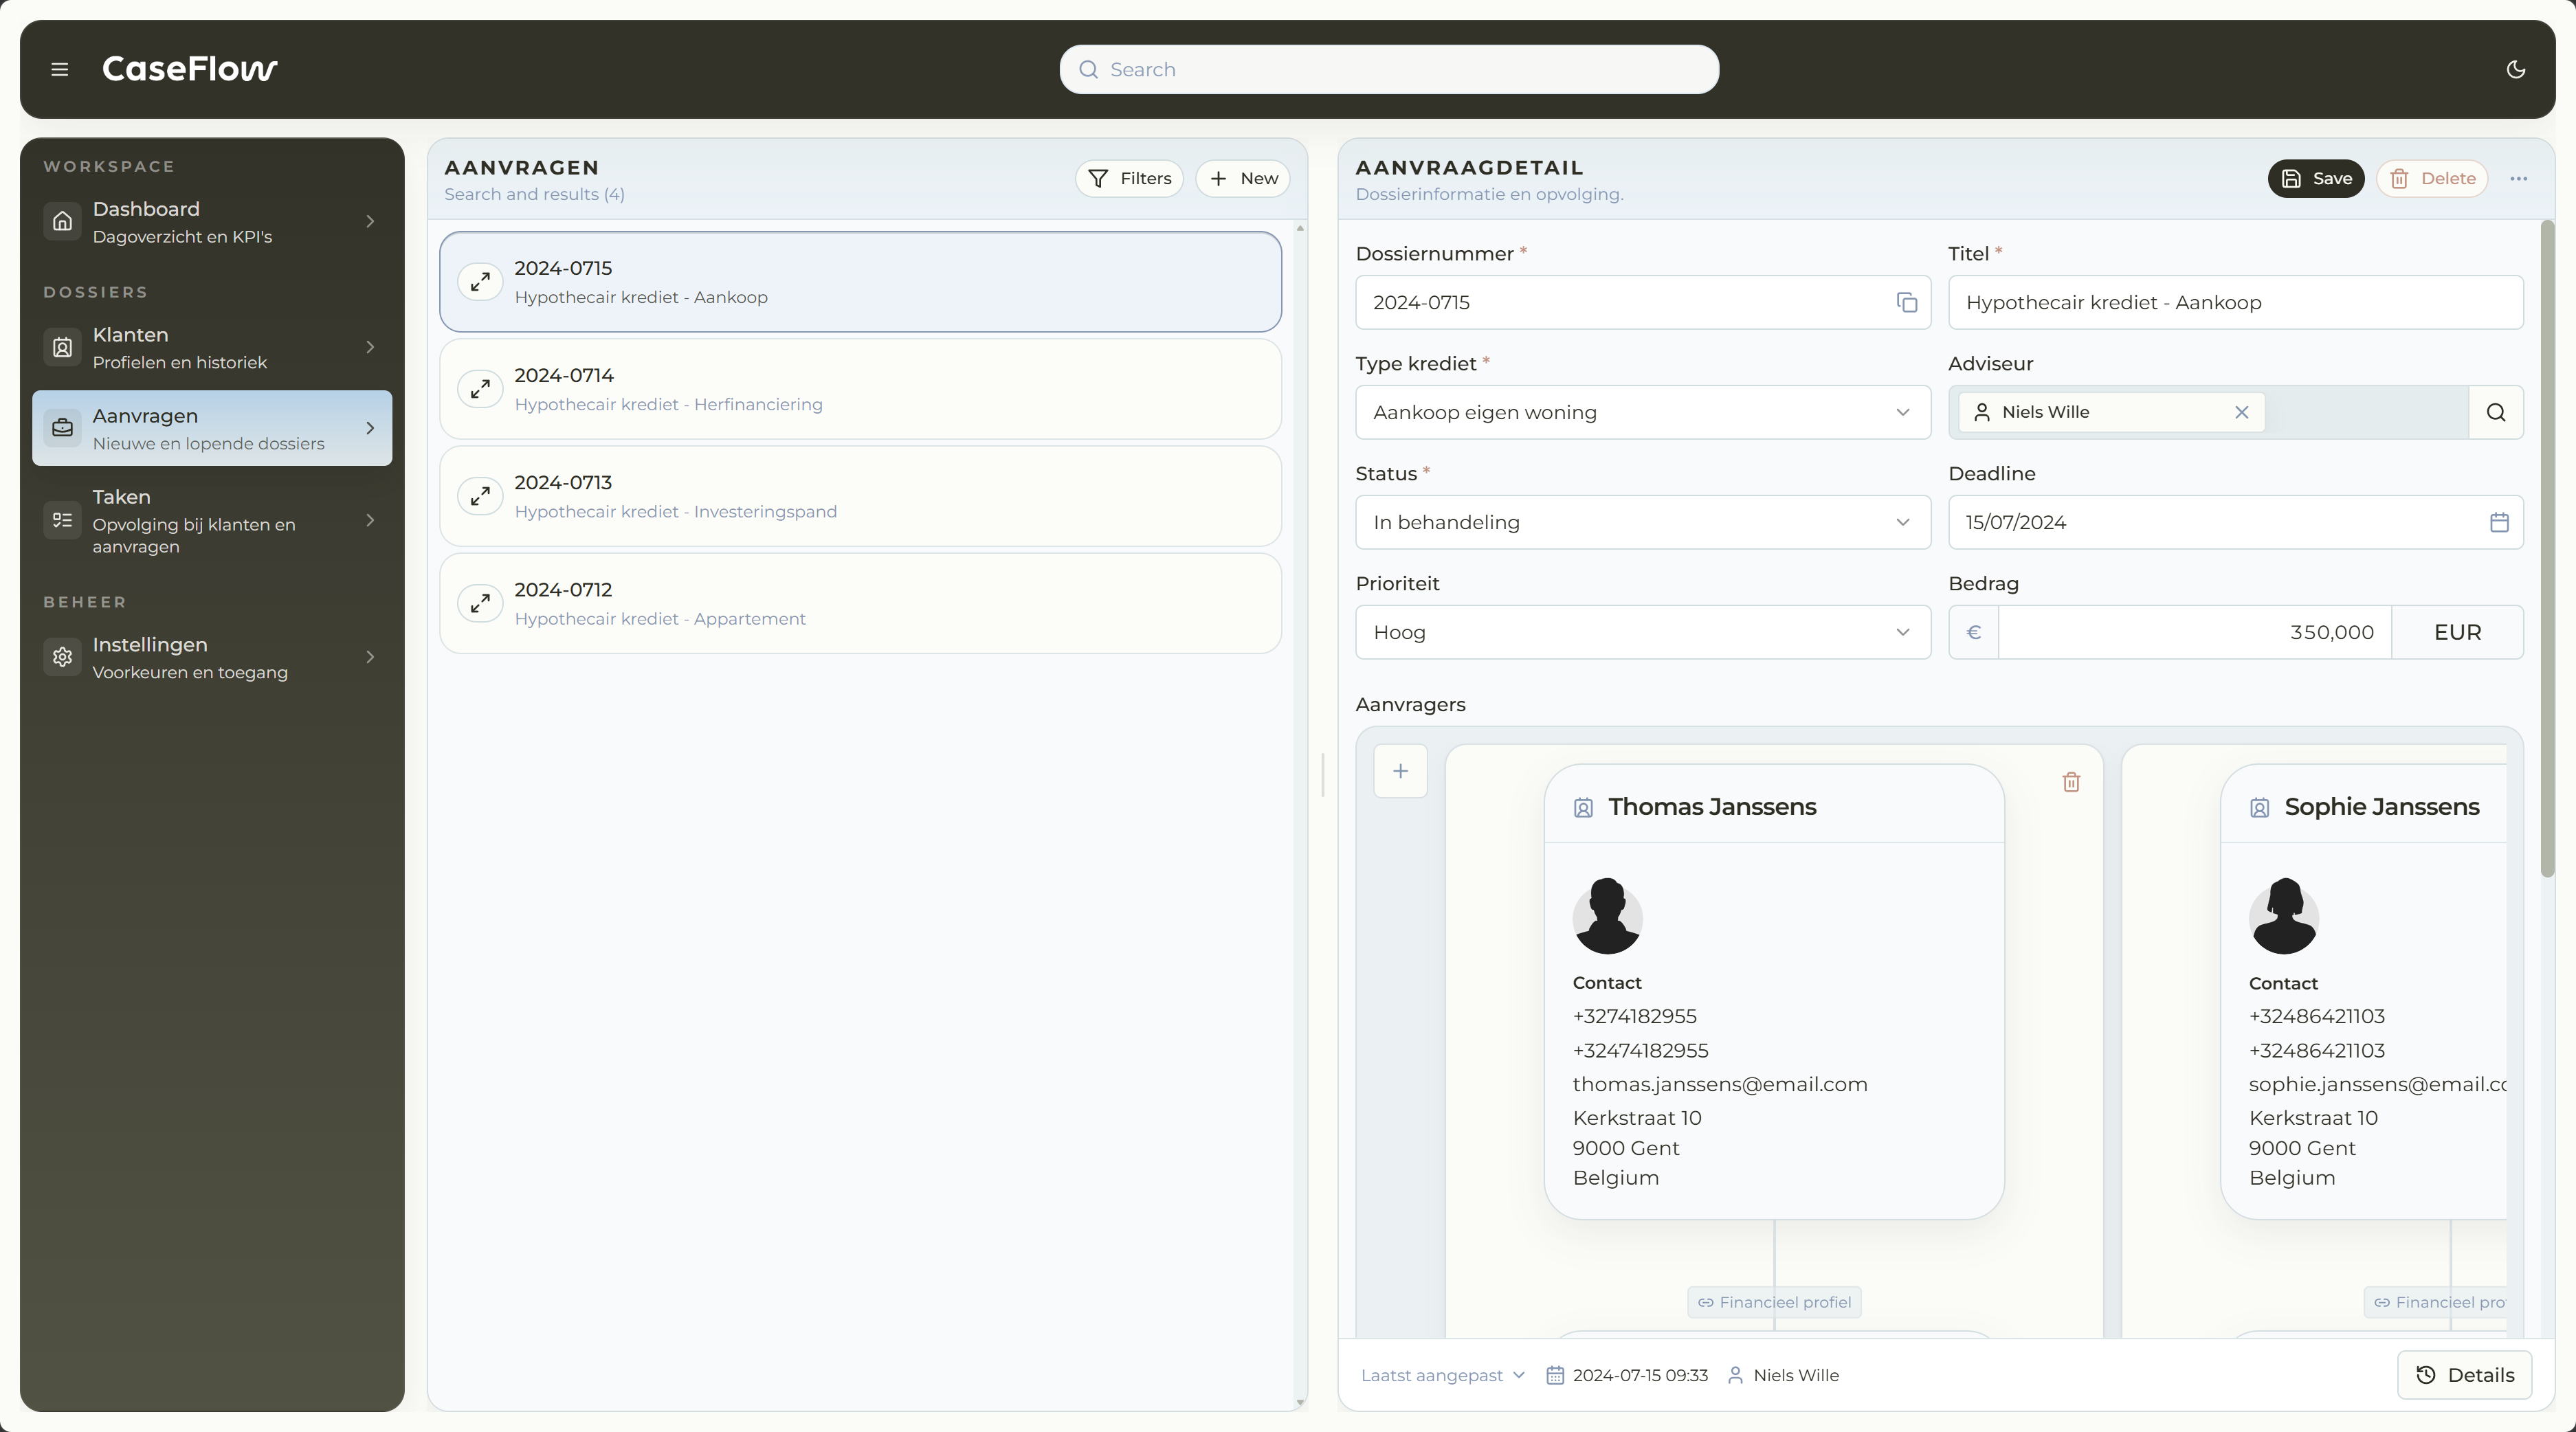Expand the Taken chevron
This screenshot has width=2576, height=1432.
pyautogui.click(x=370, y=520)
